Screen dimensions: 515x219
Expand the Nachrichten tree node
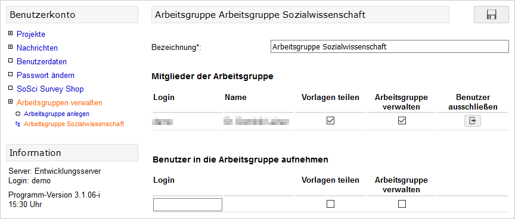click(x=11, y=47)
